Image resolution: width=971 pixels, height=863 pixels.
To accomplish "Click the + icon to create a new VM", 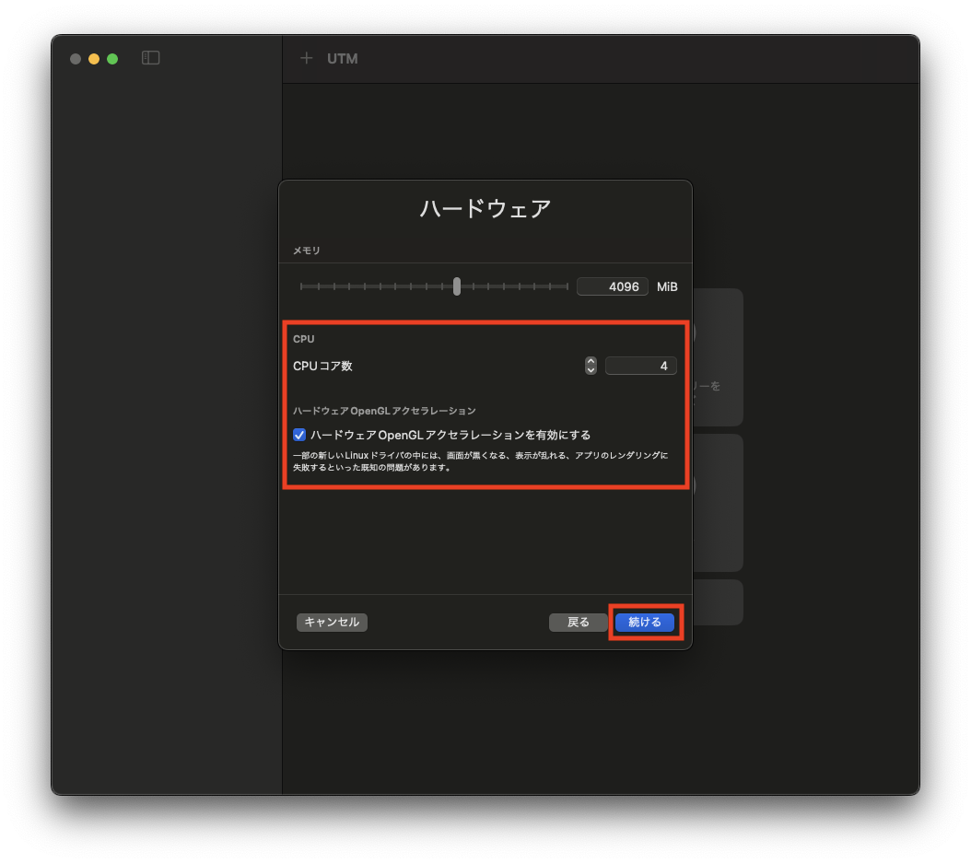I will click(306, 58).
